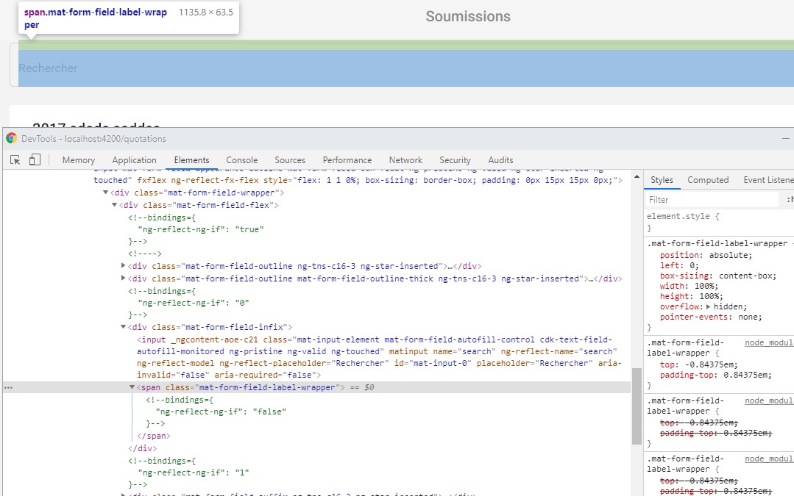794x496 pixels.
Task: Collapse the mat-form-field-label-wrapper span node
Action: coord(132,387)
